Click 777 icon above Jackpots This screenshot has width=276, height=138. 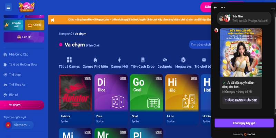click(165, 60)
